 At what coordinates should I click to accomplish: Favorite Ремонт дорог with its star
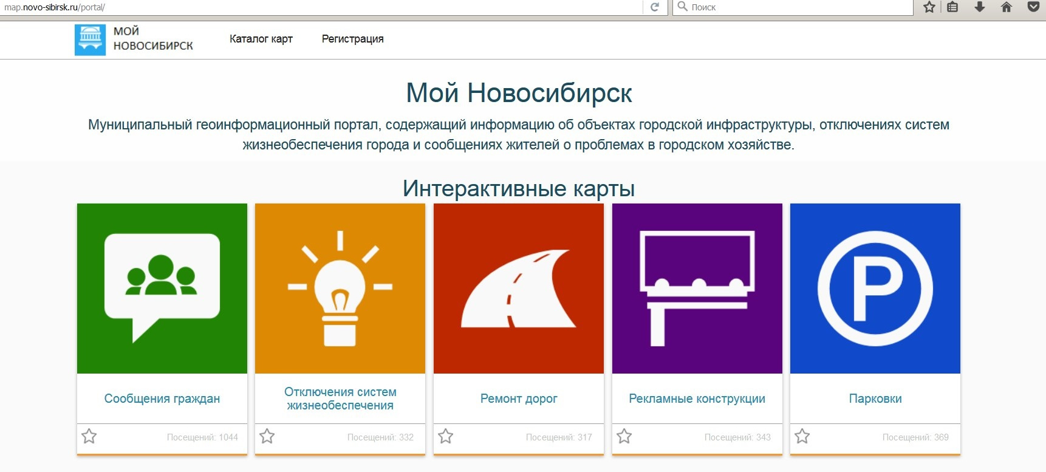click(446, 436)
